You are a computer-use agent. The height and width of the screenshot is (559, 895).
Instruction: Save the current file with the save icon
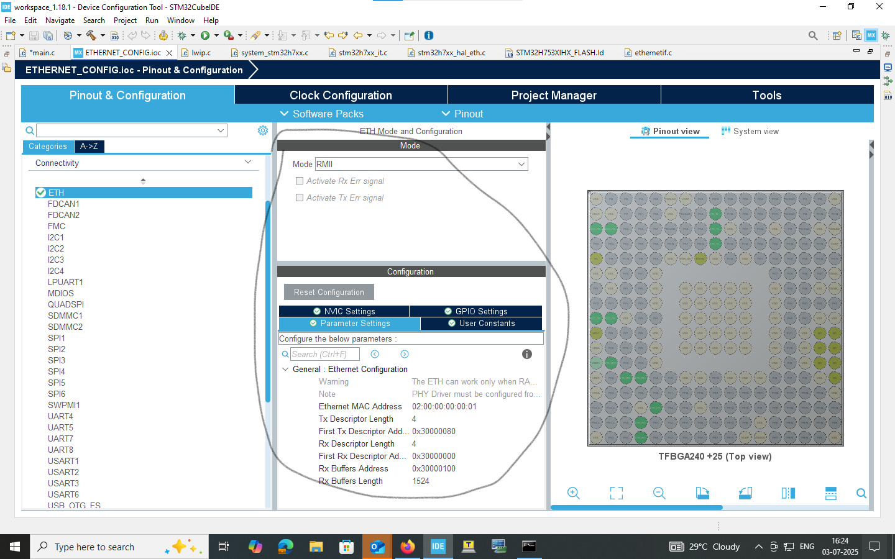[x=33, y=35]
